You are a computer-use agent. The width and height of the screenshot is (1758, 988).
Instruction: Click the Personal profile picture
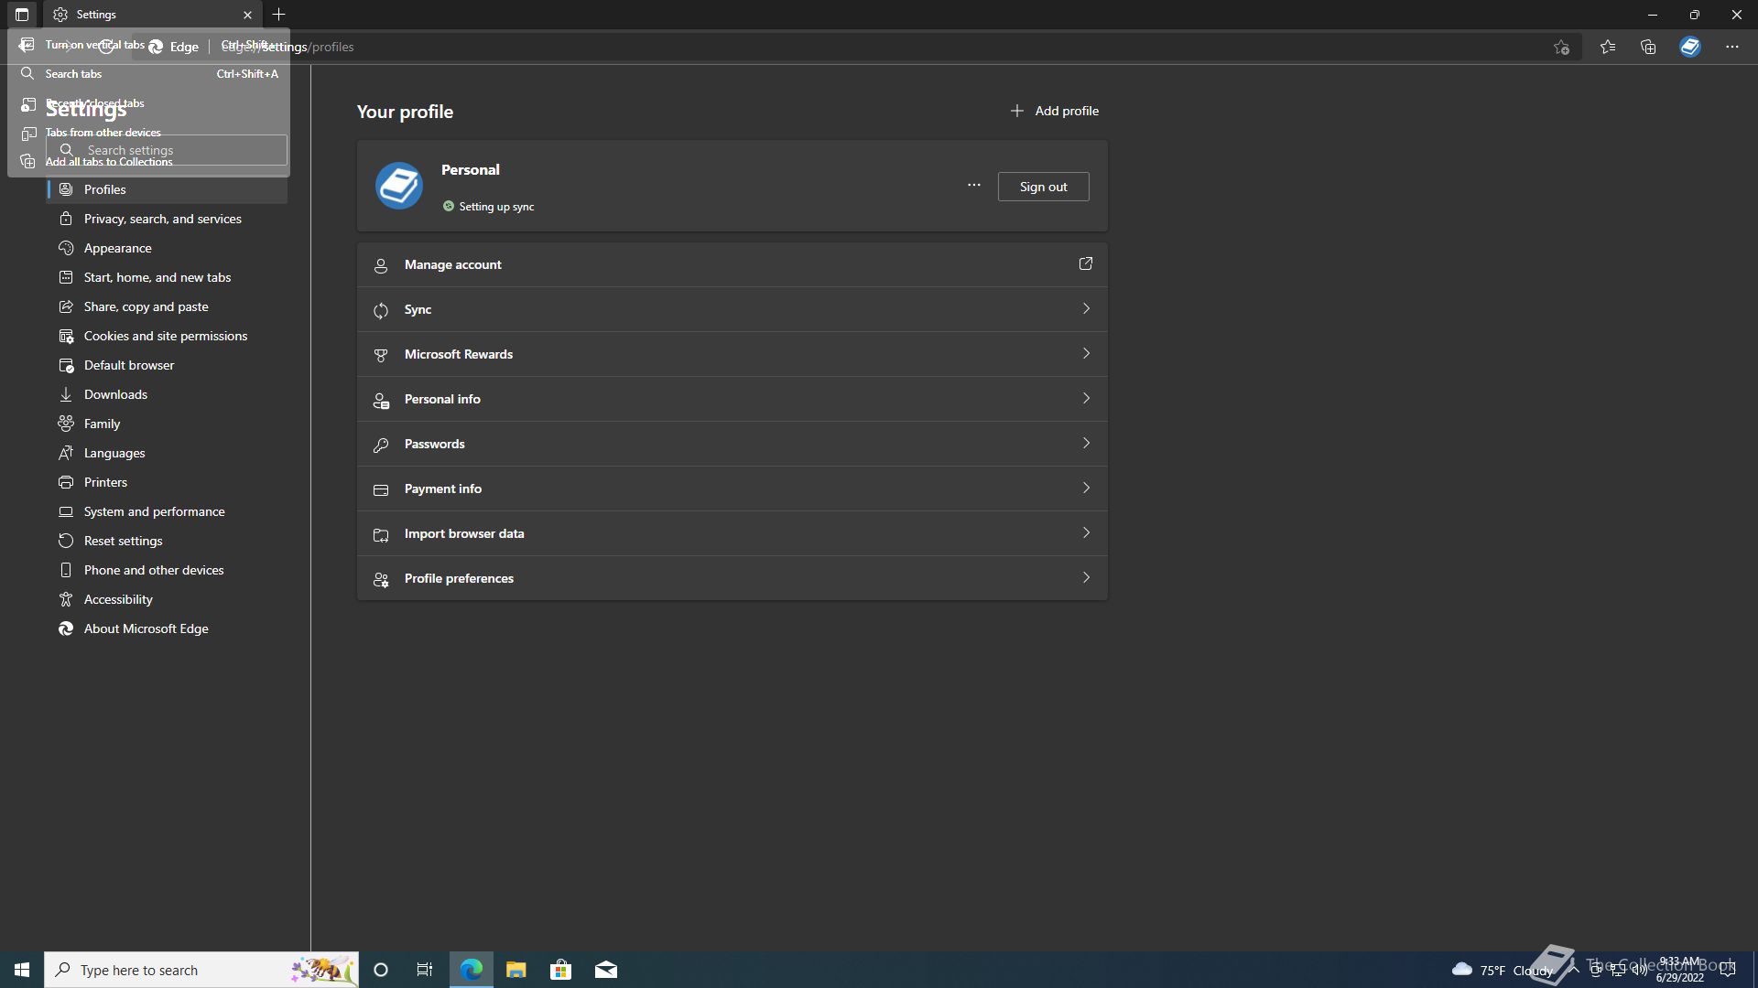[x=399, y=186]
